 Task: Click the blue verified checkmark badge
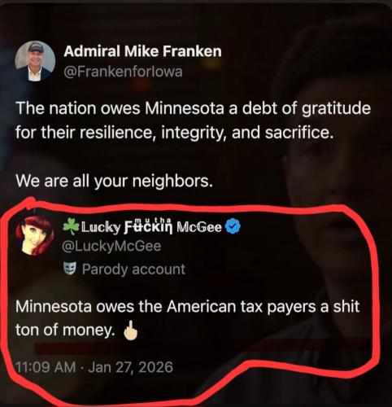[233, 227]
